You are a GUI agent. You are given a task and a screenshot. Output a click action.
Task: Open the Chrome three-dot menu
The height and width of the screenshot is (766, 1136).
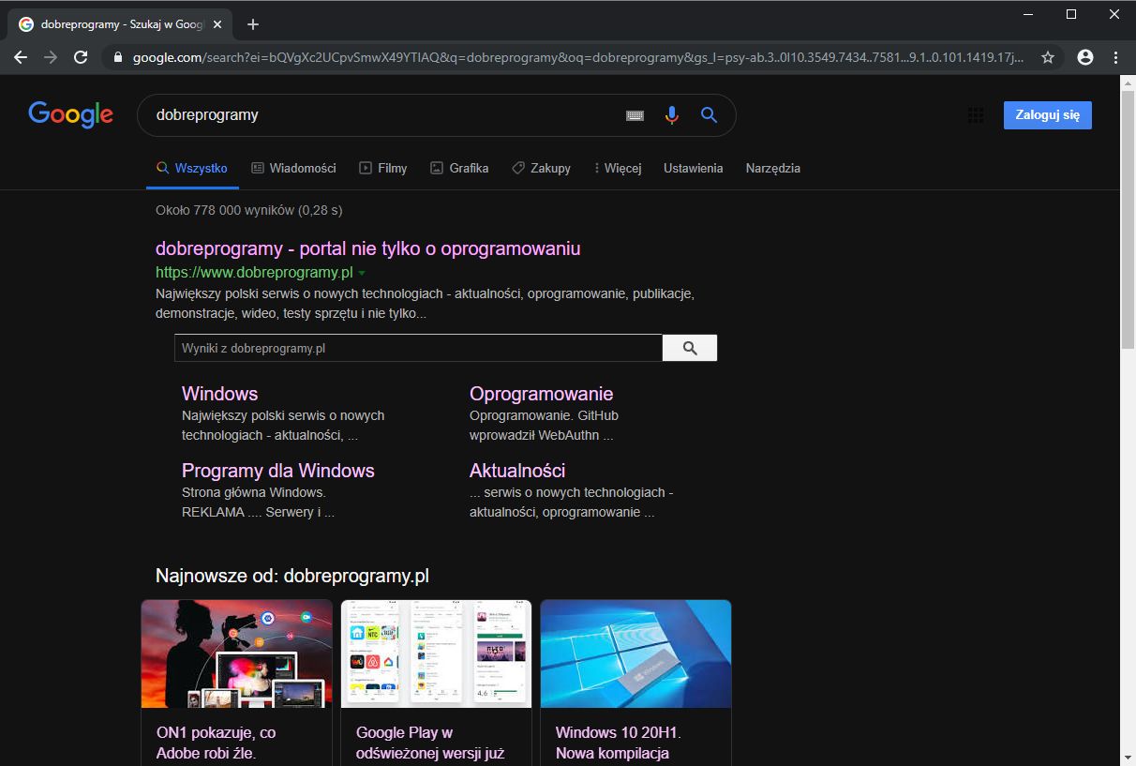pos(1115,57)
